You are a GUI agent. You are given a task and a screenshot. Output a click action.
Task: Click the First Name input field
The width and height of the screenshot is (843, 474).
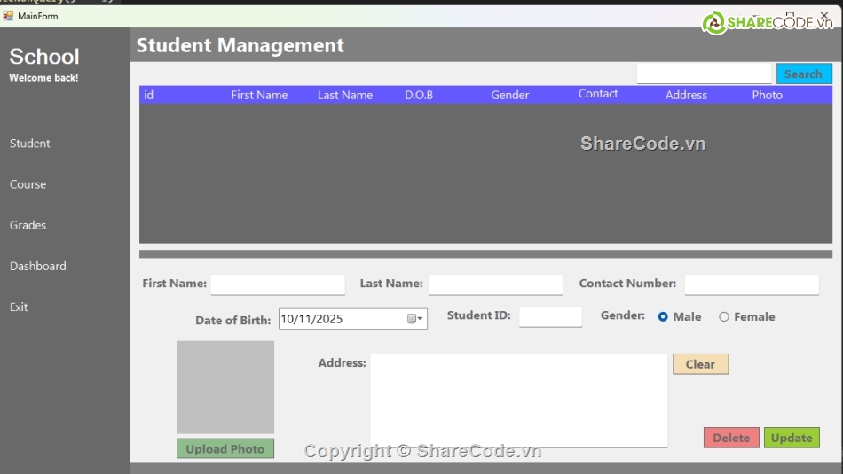point(278,284)
